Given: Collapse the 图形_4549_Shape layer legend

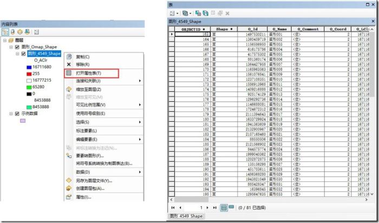Looking at the screenshot, I should [17, 54].
